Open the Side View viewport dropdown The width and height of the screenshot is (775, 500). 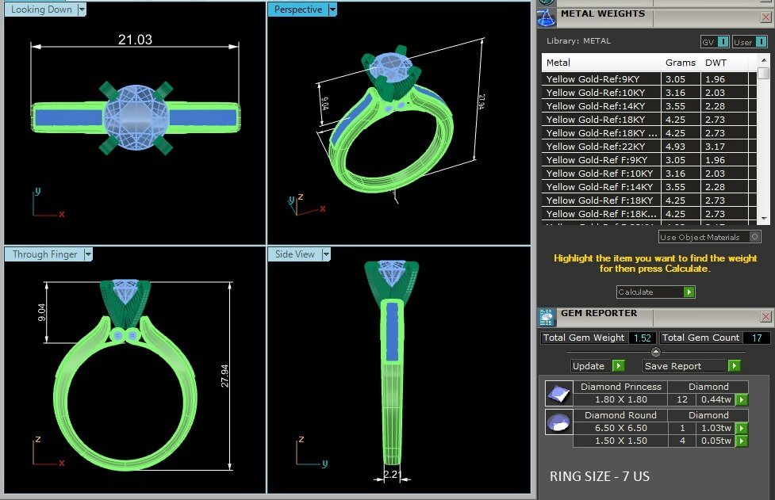325,254
